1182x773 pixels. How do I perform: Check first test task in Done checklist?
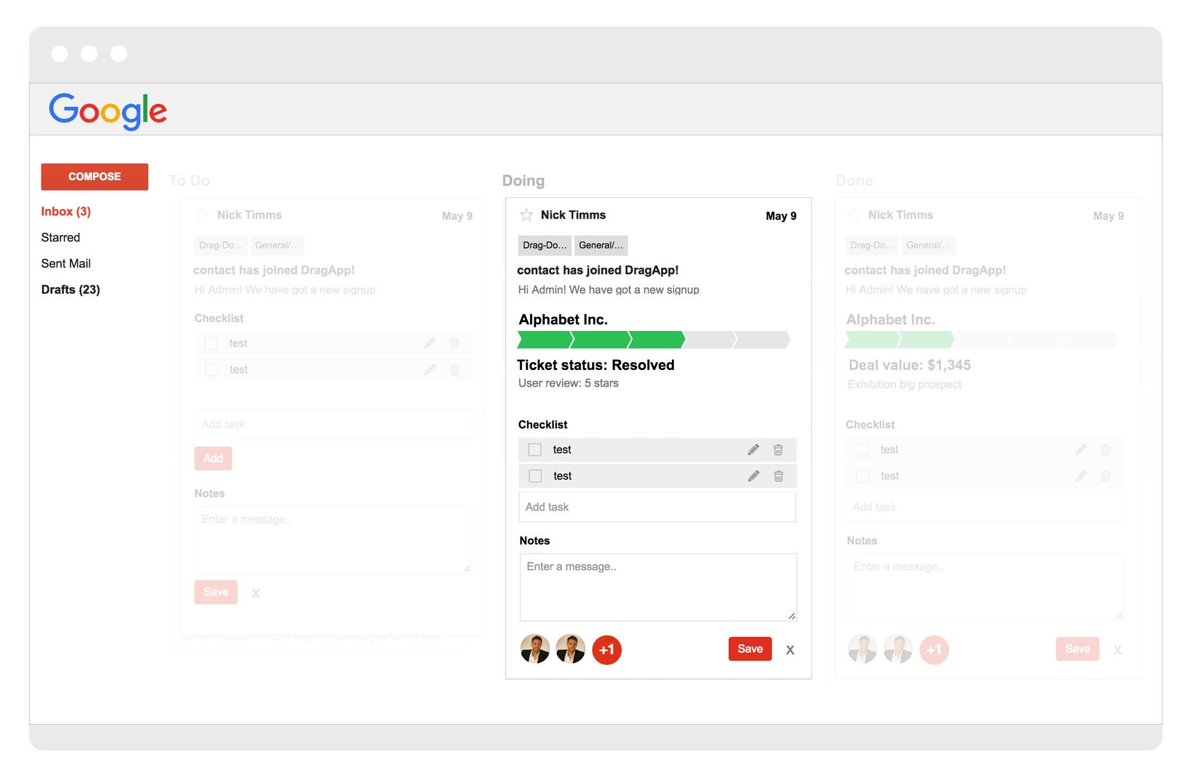click(862, 450)
